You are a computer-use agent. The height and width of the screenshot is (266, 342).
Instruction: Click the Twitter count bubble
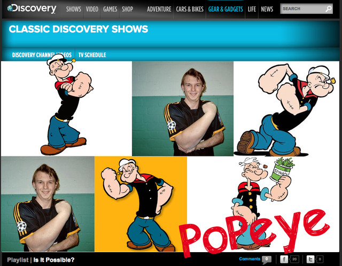[x=320, y=259]
